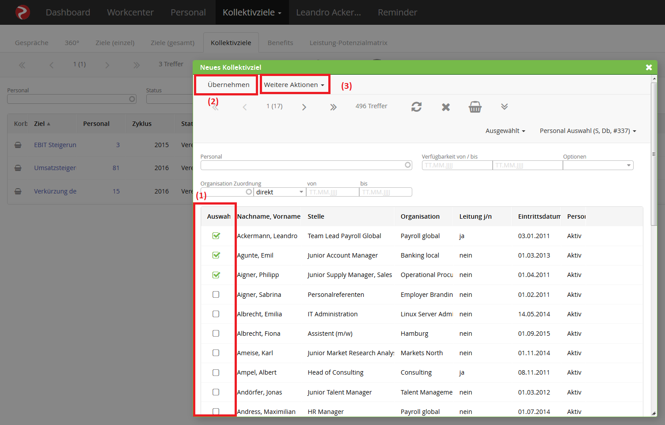
Task: Jump to last page in dialog pager
Action: click(x=333, y=107)
